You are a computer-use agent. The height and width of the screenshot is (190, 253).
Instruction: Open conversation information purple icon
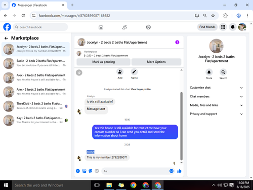177,42
